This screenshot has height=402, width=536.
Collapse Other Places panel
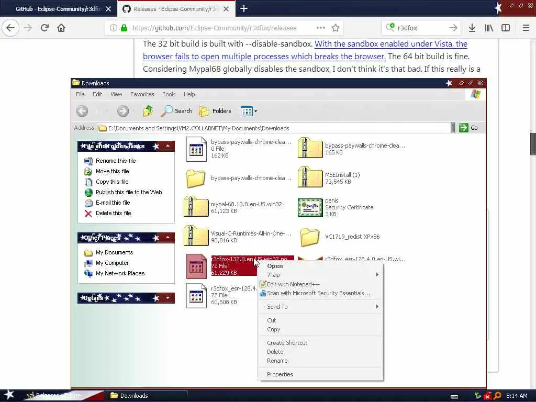(x=168, y=238)
